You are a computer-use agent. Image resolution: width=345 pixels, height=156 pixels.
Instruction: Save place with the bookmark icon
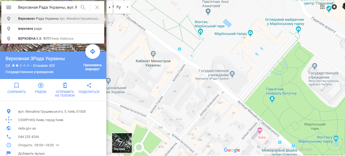17,85
